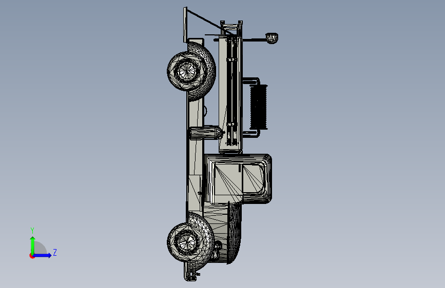Select the round lamp on the rod
Viewport: 445px width, 288px height.
point(272,38)
